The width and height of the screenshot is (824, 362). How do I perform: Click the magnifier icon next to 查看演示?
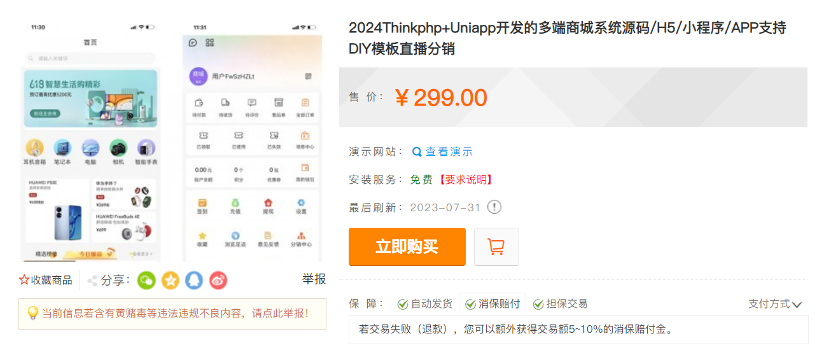pyautogui.click(x=417, y=152)
